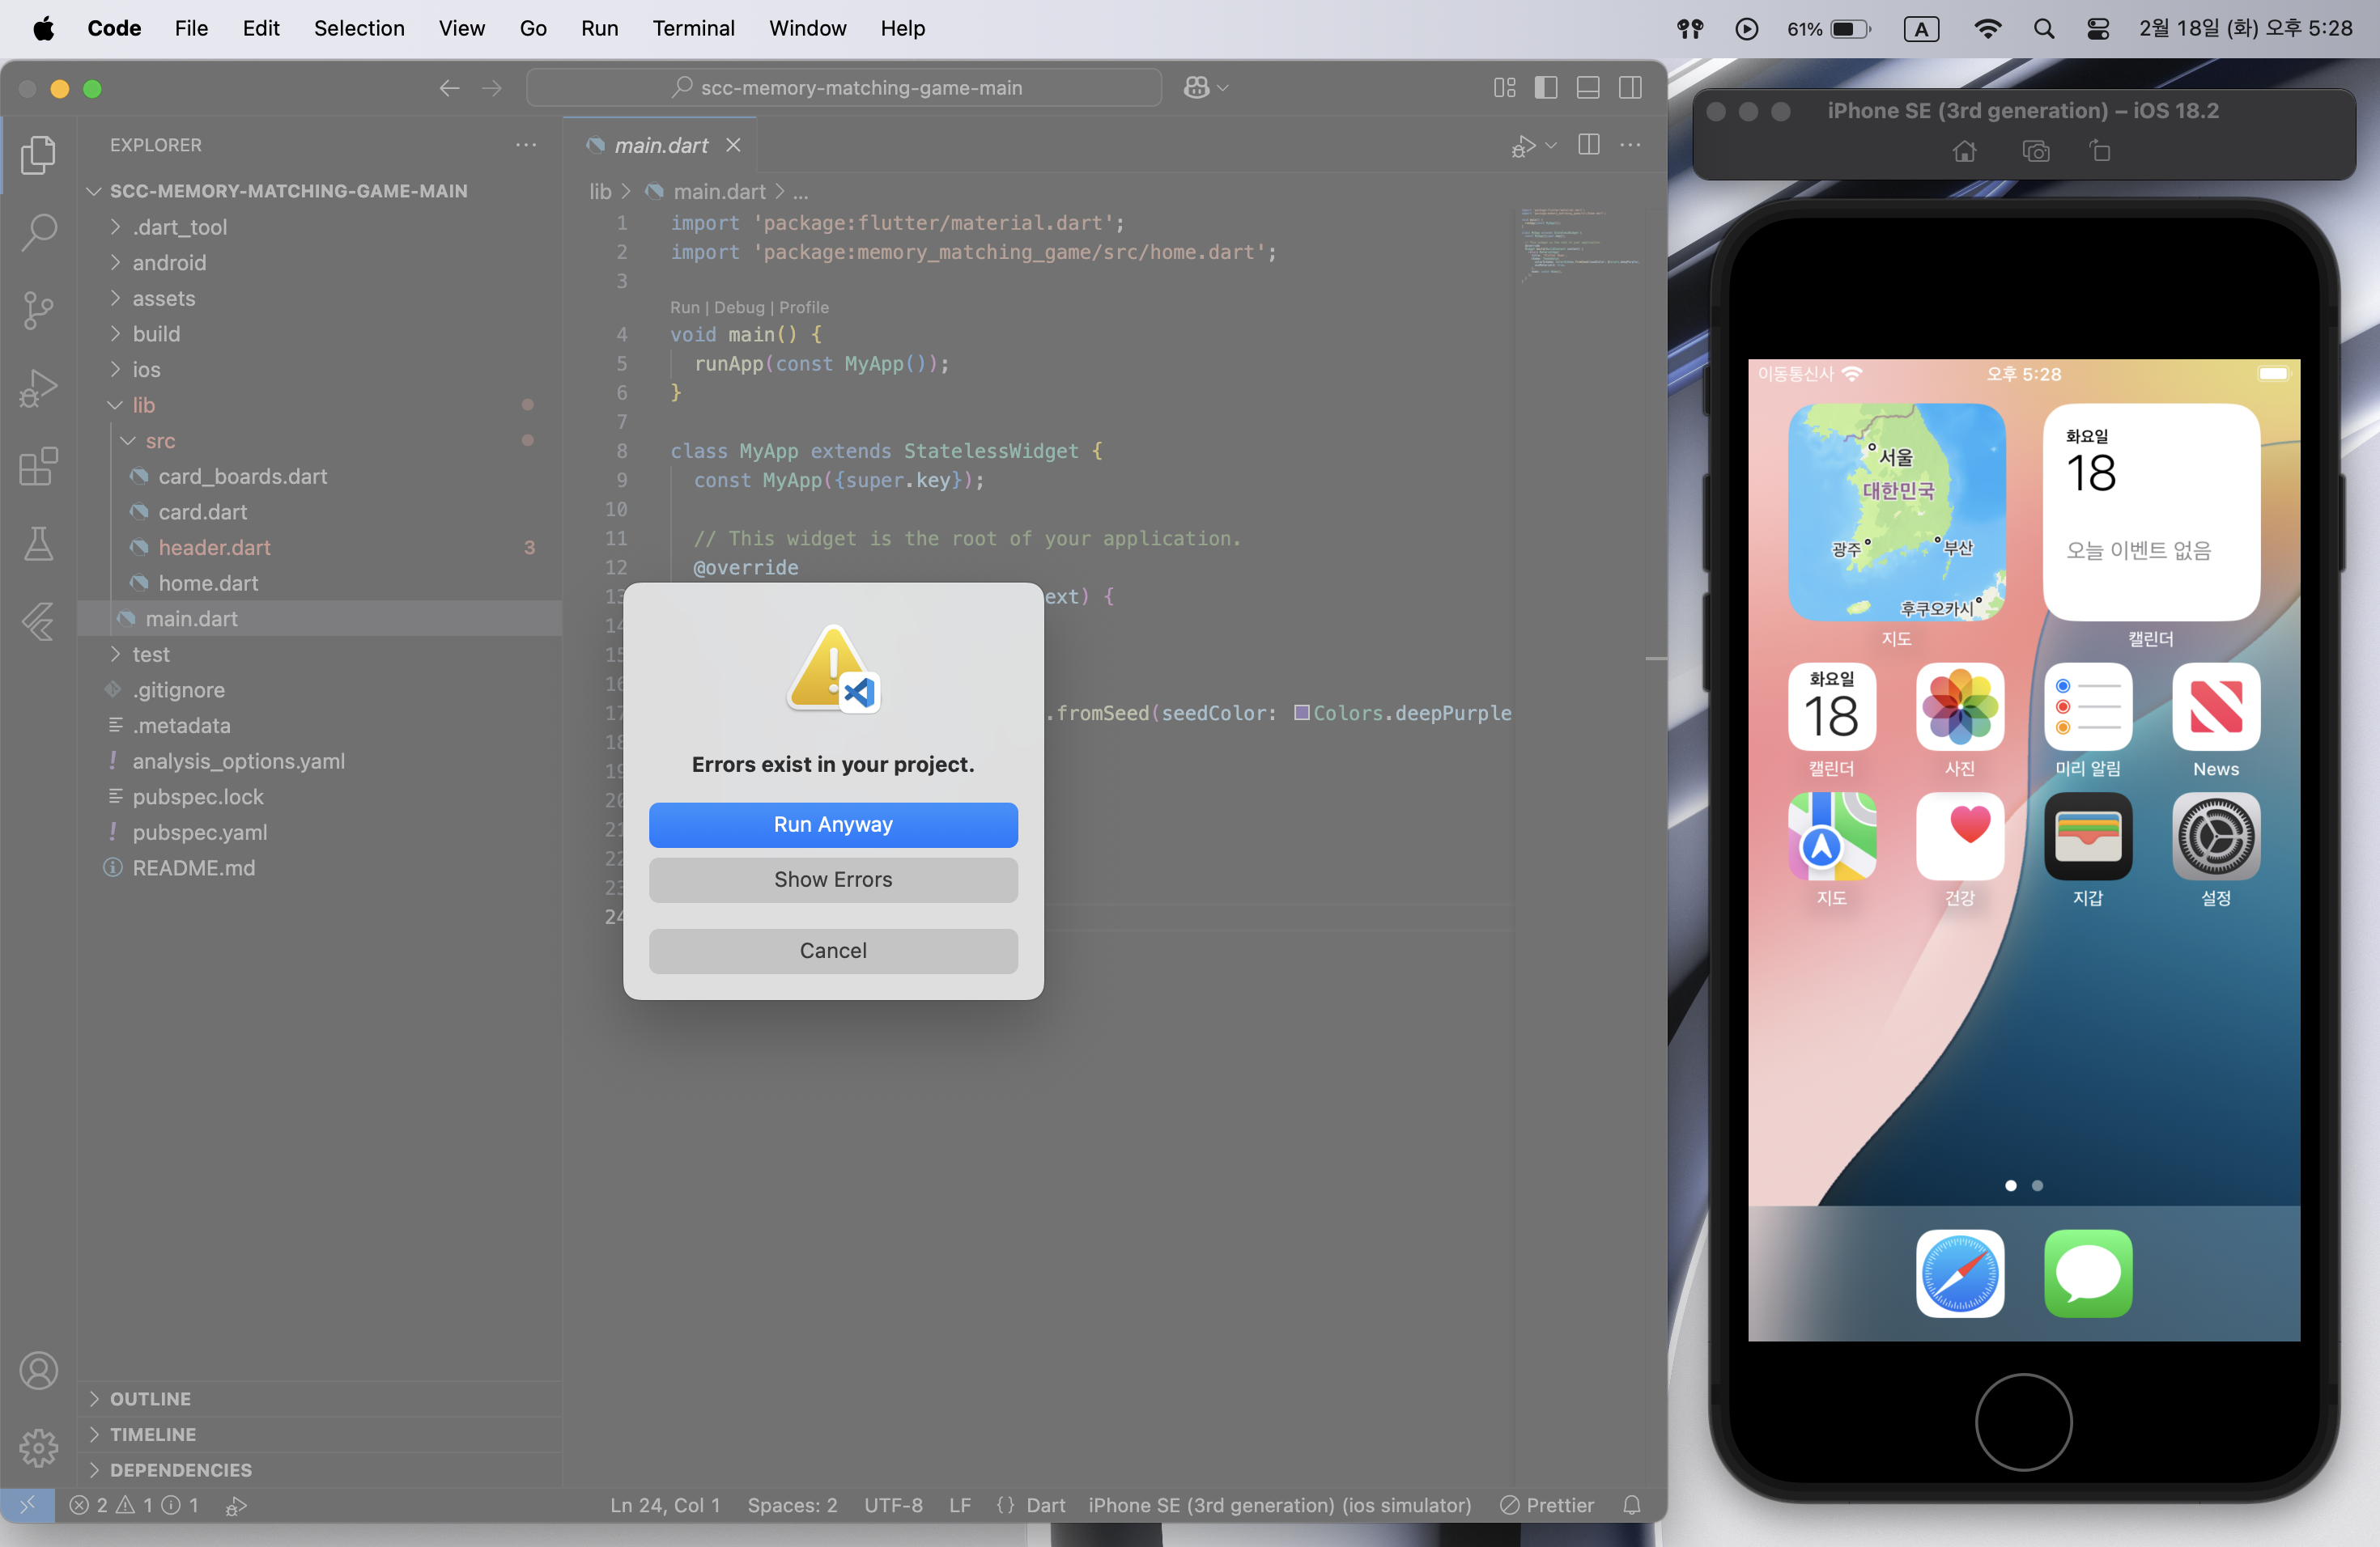2380x1547 pixels.
Task: Click the Run/Debug icon in editor toolbar
Action: [x=1523, y=146]
